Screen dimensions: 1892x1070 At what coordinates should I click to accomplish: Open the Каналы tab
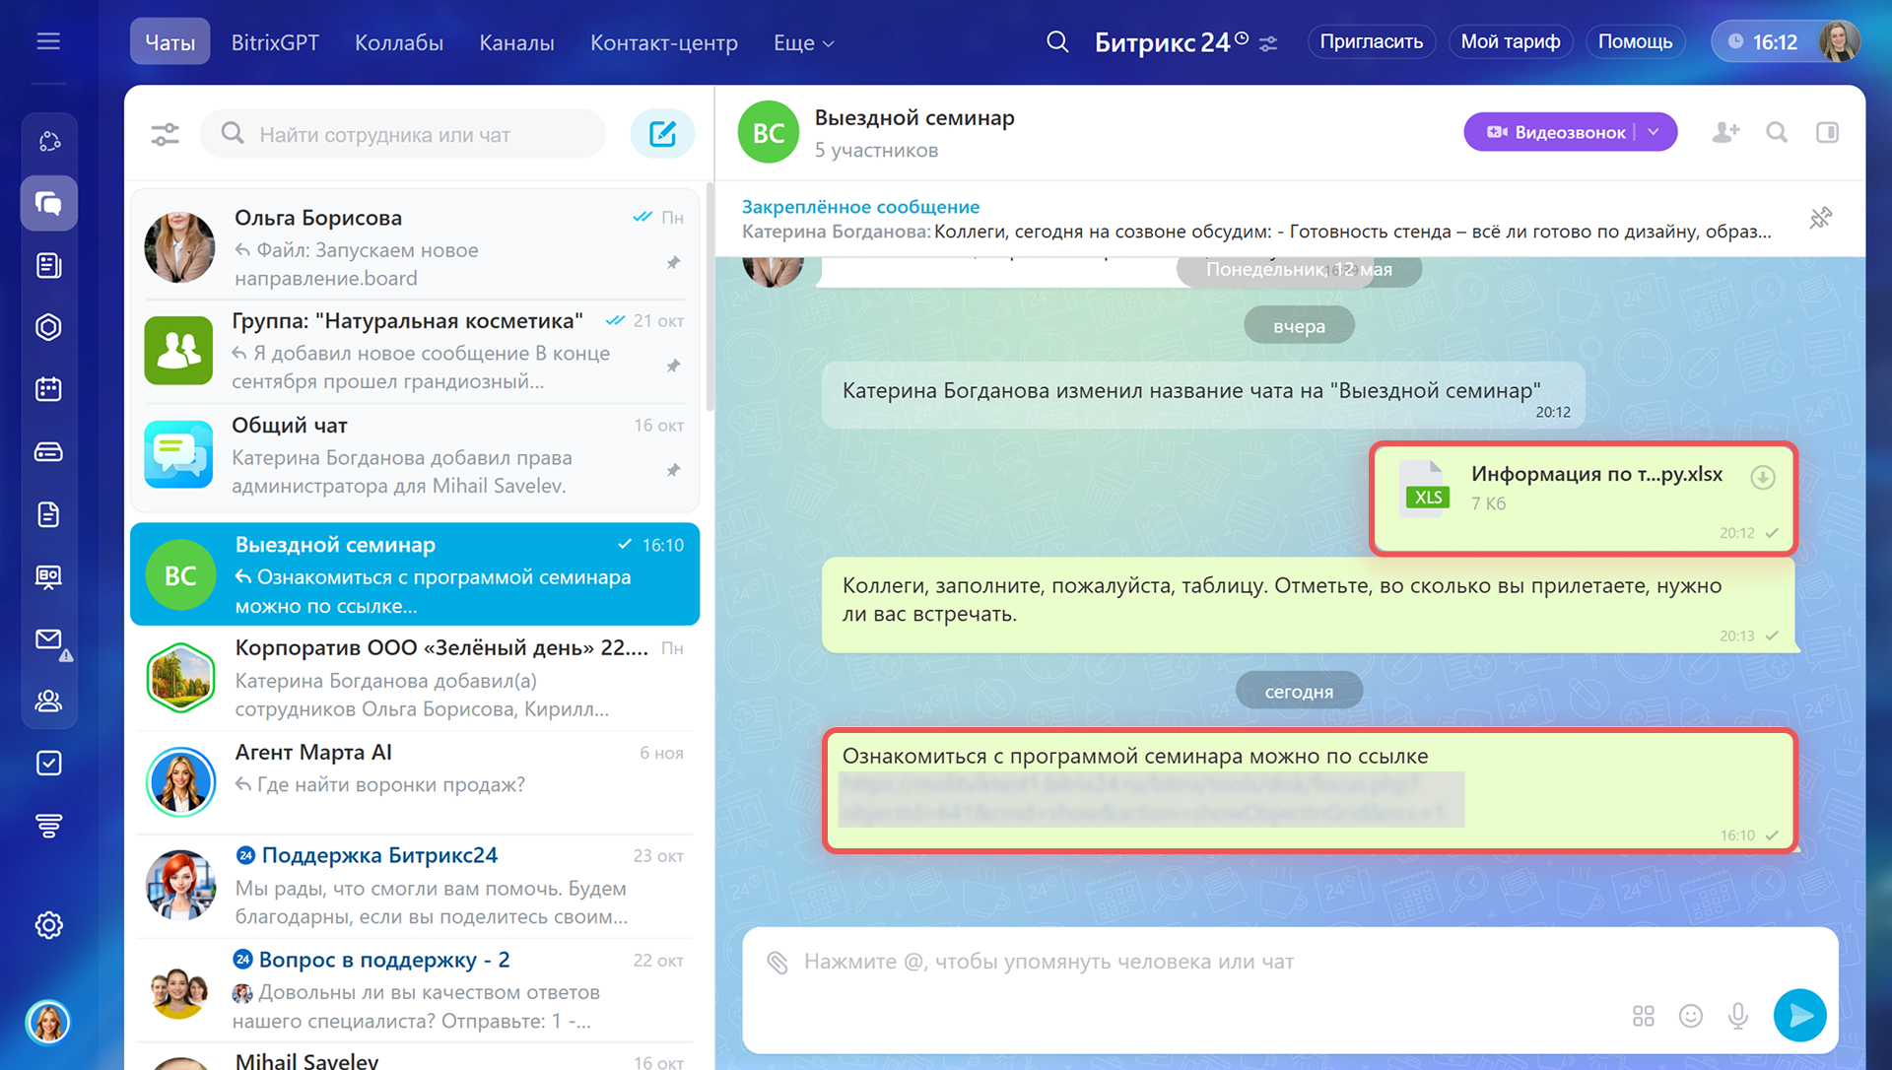point(516,42)
